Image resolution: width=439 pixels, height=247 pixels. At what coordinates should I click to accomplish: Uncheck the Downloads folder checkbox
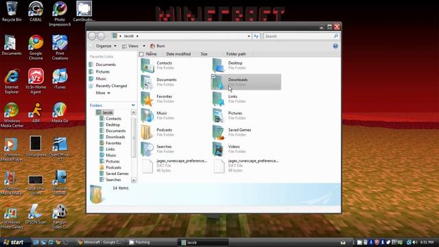pos(214,76)
